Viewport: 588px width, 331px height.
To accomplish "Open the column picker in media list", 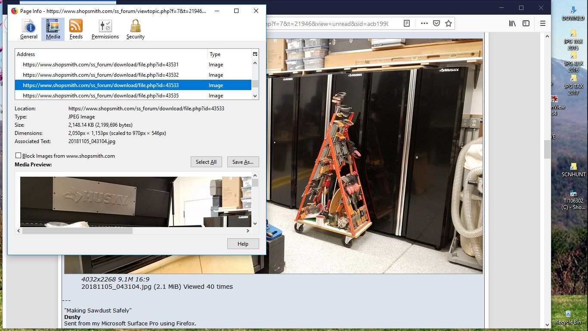I will tap(255, 54).
